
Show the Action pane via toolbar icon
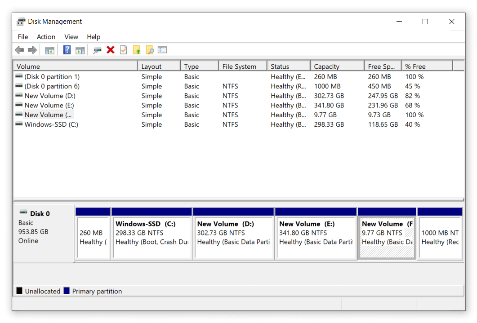80,50
